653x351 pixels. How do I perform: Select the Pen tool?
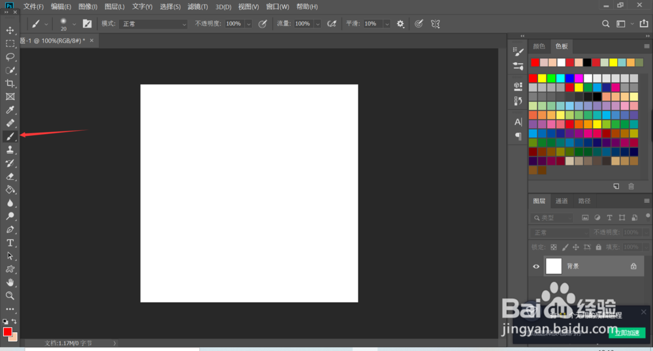pos(10,229)
